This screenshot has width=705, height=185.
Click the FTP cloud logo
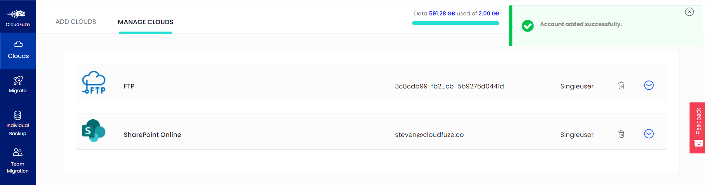[x=94, y=83]
